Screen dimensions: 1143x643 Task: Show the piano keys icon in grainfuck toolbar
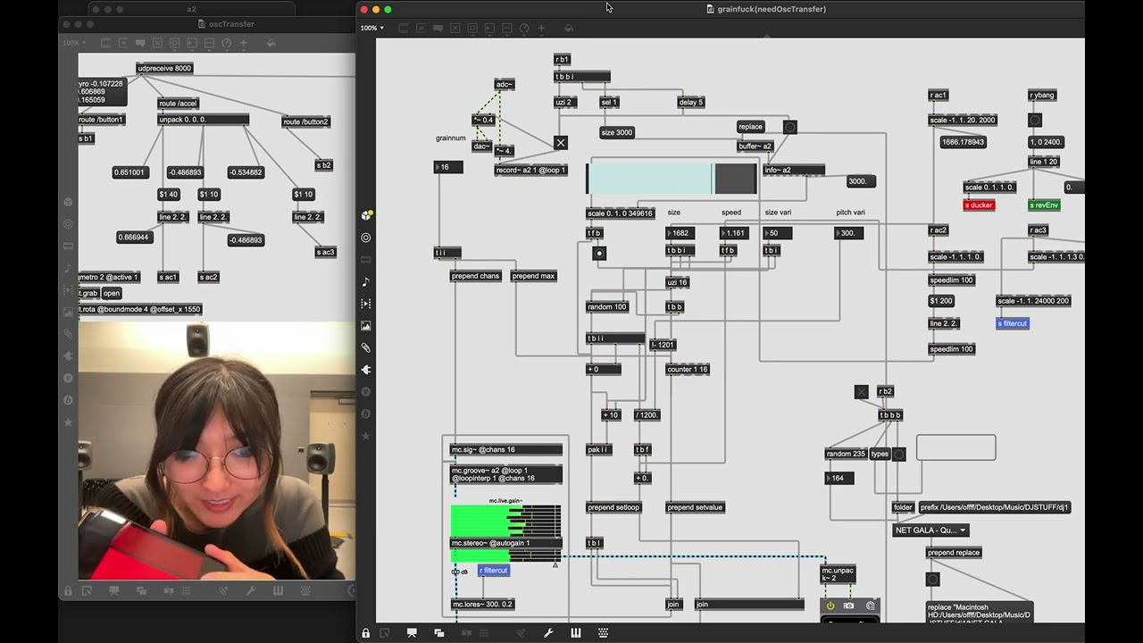coord(576,633)
